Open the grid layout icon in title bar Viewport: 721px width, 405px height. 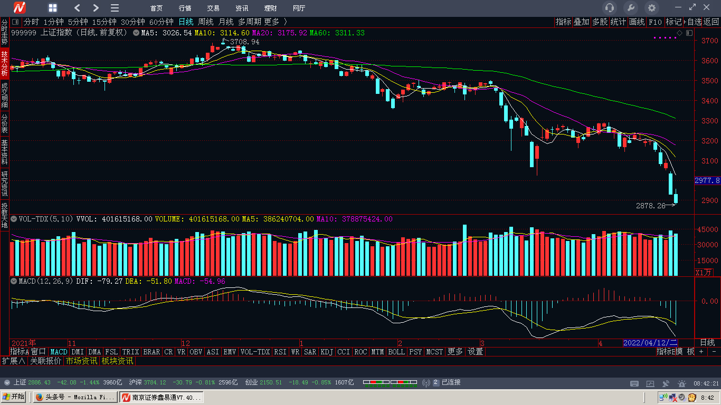pyautogui.click(x=53, y=8)
